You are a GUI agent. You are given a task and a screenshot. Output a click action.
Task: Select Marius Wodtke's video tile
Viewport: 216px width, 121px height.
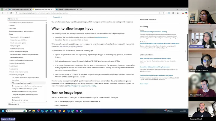[x=202, y=85]
